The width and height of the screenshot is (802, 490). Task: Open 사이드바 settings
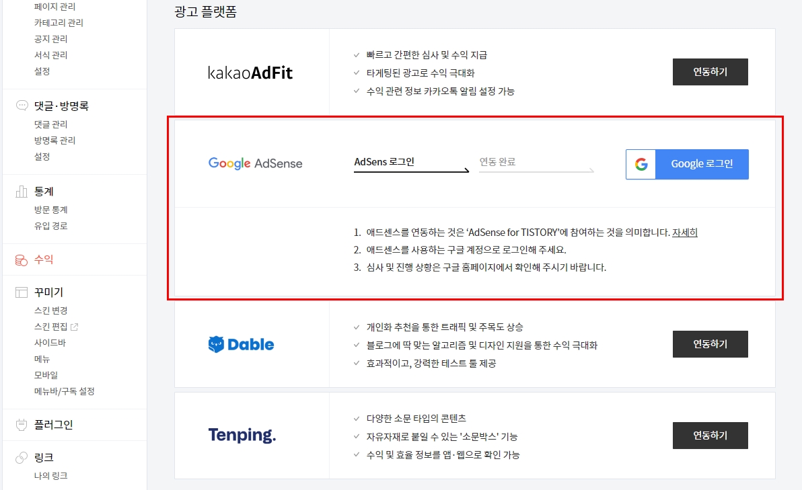(x=50, y=342)
